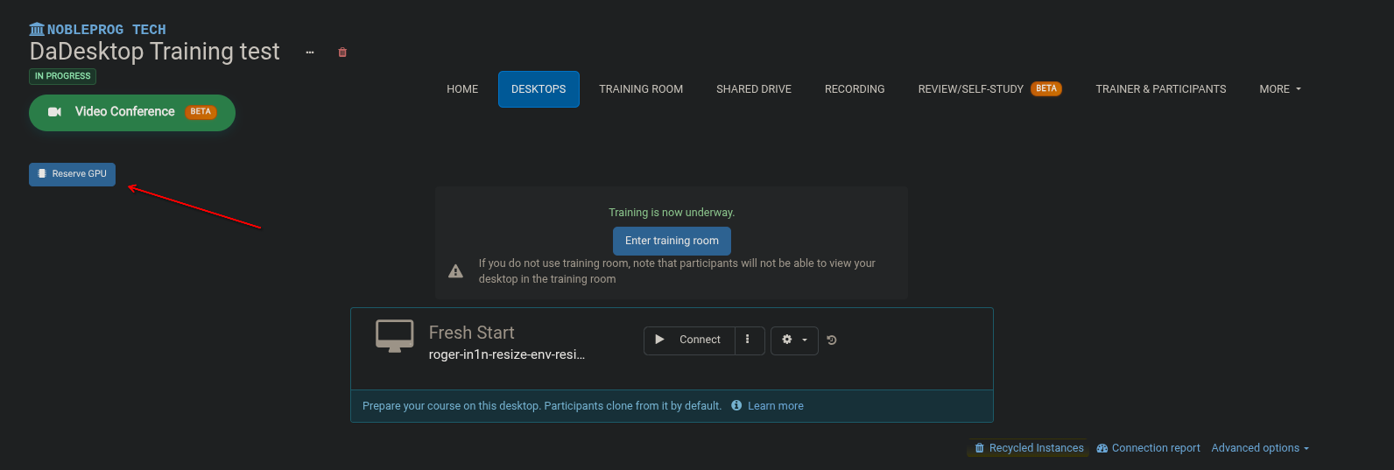This screenshot has width=1394, height=470.
Task: Click the IN PROGRESS status badge
Action: pos(63,76)
